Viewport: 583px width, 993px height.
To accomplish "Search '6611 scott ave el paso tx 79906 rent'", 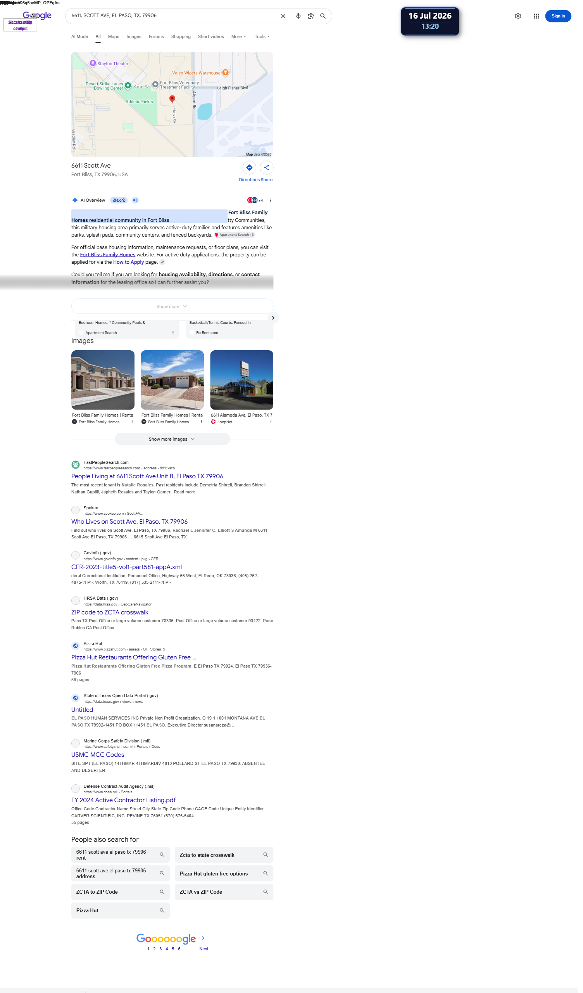I will (x=121, y=862).
